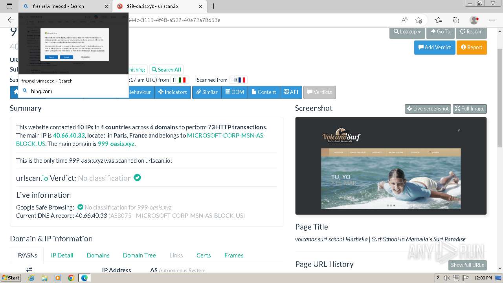The width and height of the screenshot is (503, 283).
Task: Open the Indicators tab
Action: [173, 92]
